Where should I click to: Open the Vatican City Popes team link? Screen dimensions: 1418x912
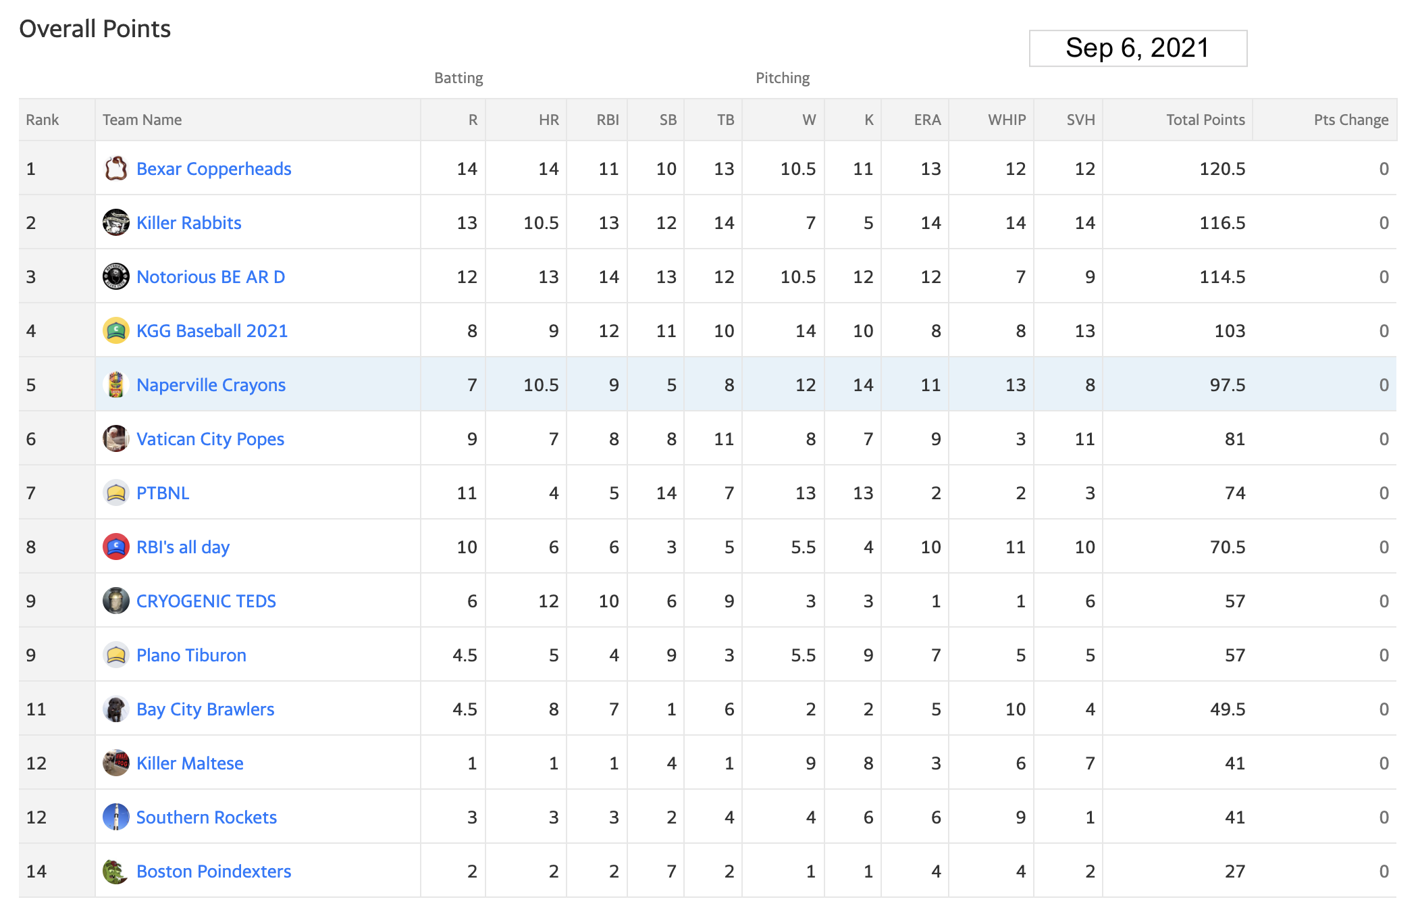tap(210, 439)
